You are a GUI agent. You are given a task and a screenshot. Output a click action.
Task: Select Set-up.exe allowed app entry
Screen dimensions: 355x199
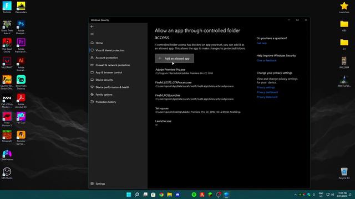click(197, 110)
